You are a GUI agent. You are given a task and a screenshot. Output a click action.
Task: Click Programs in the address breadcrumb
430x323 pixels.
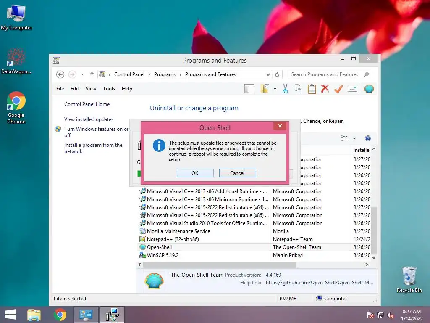click(x=165, y=74)
